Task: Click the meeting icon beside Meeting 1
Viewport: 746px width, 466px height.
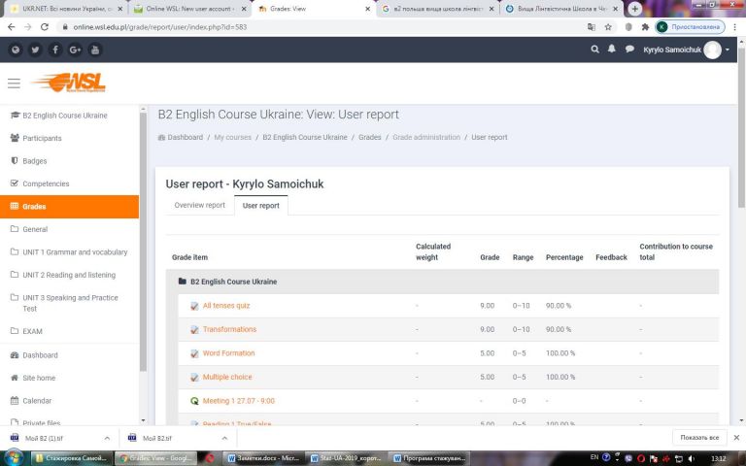Action: click(194, 401)
